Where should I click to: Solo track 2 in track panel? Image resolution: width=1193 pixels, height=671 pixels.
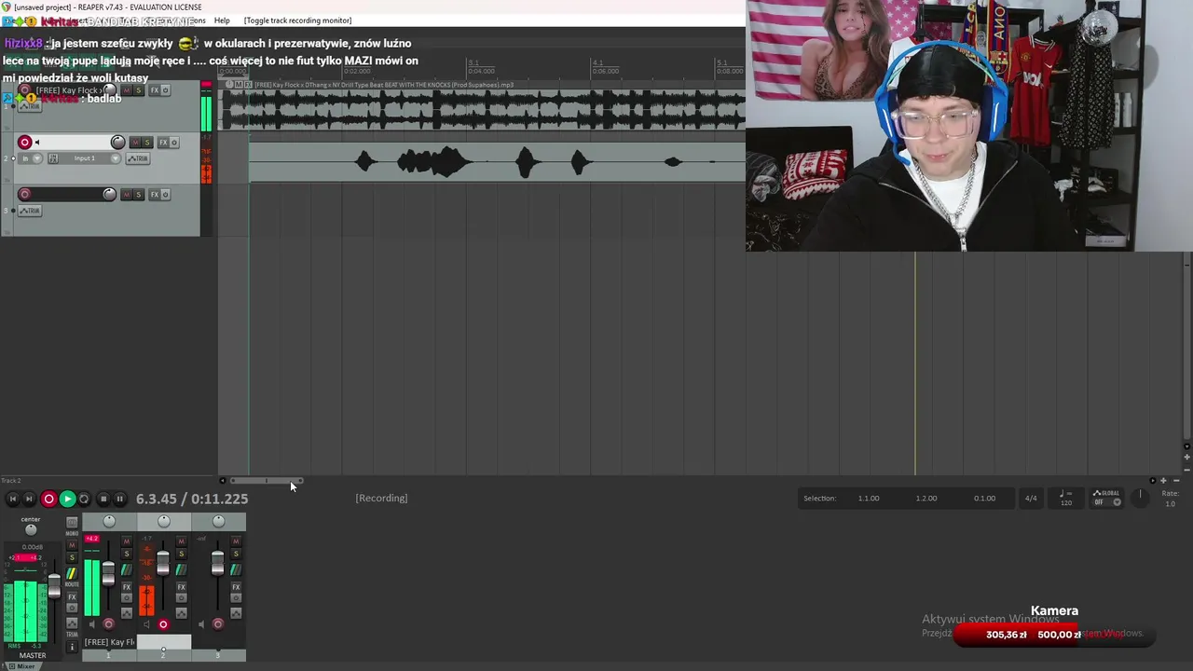click(147, 143)
